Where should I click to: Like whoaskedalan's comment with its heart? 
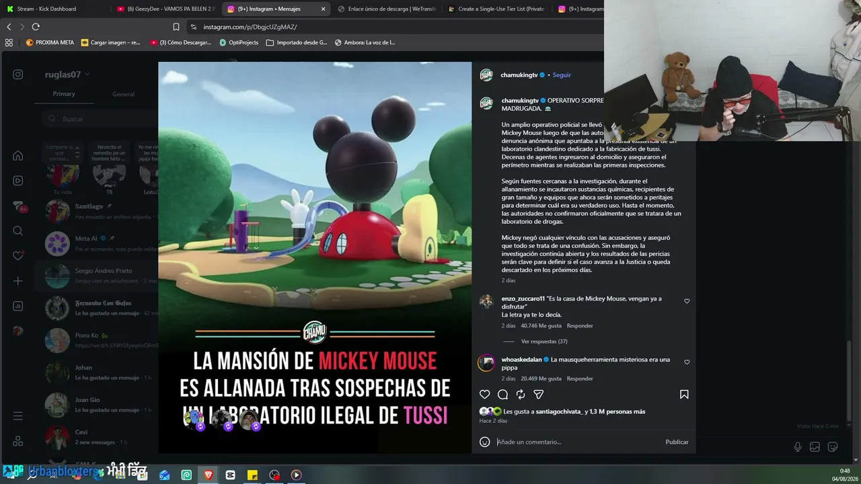(x=687, y=362)
